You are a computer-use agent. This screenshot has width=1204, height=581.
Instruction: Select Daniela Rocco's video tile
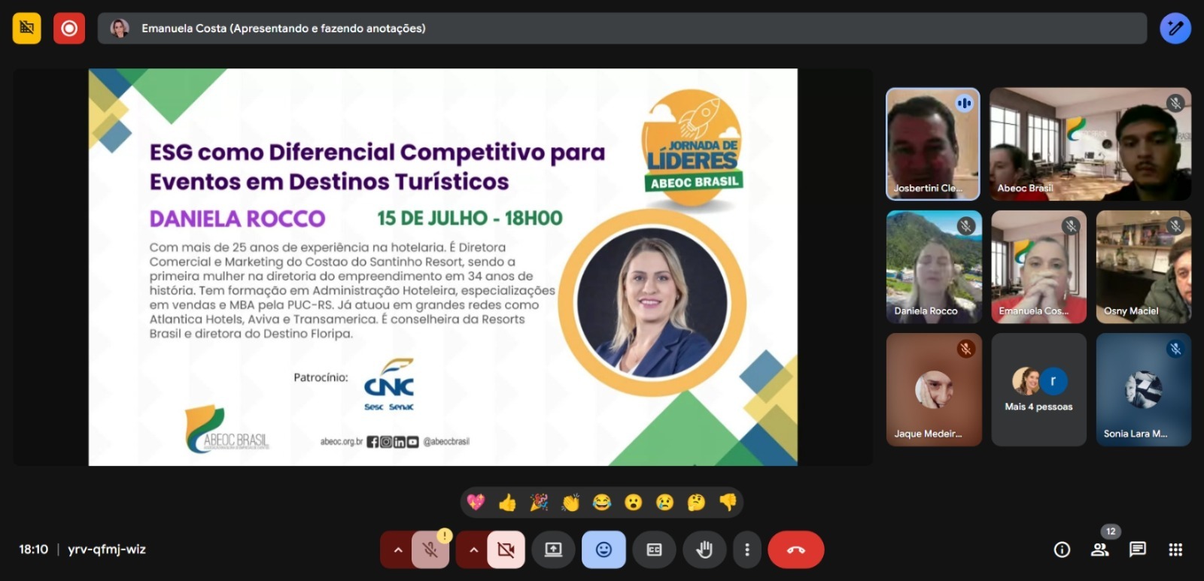[x=934, y=267]
